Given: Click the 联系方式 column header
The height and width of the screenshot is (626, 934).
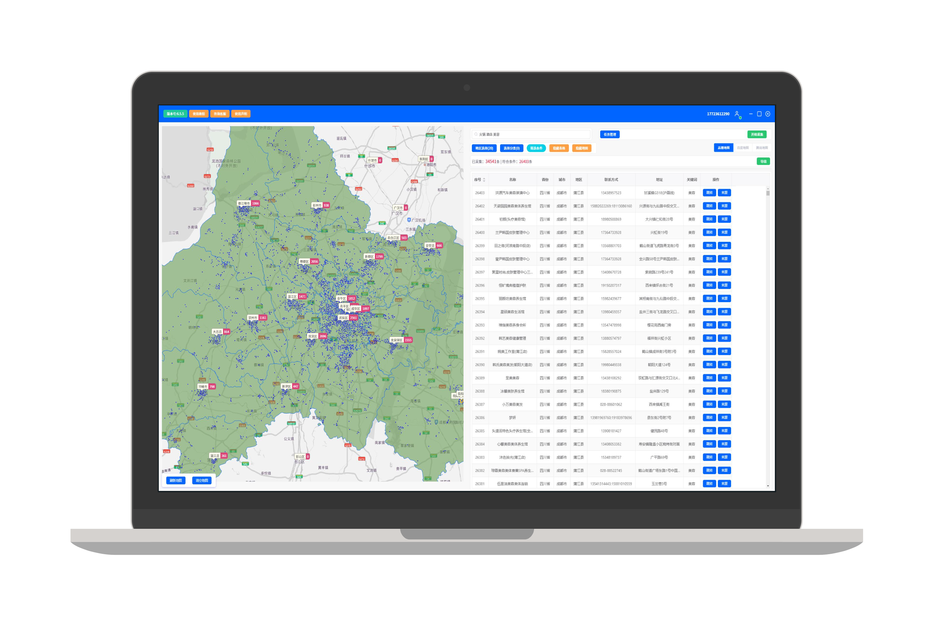Looking at the screenshot, I should (x=611, y=180).
